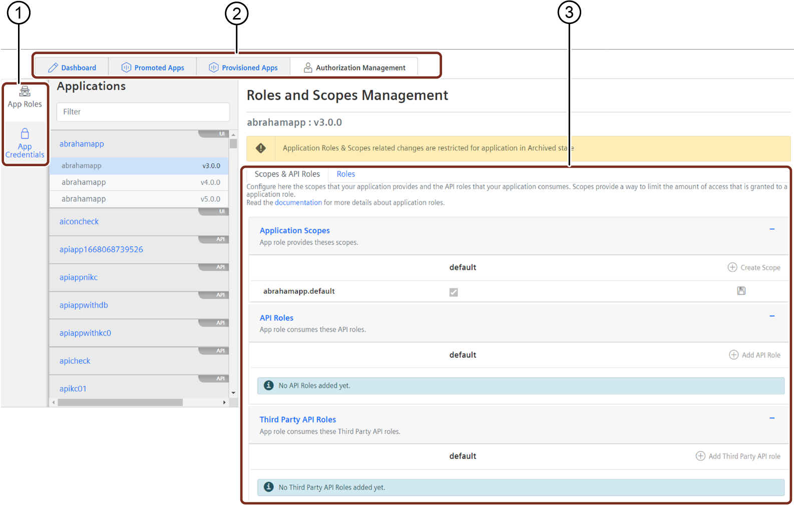Select abrahamapp version v3.0.0
Image resolution: width=794 pixels, height=506 pixels.
coord(139,166)
